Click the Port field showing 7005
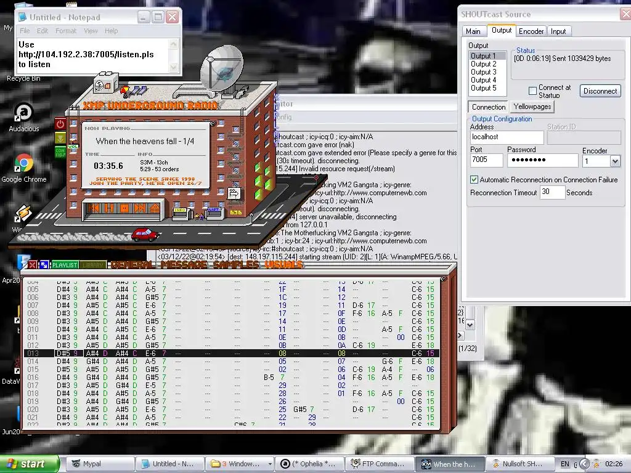The height and width of the screenshot is (473, 631). [x=486, y=160]
